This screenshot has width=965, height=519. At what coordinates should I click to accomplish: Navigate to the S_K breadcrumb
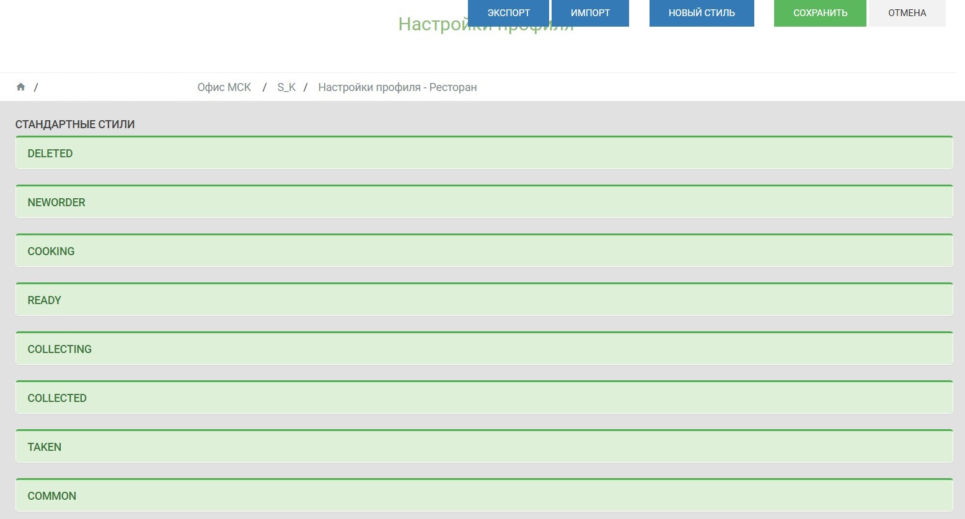point(286,87)
